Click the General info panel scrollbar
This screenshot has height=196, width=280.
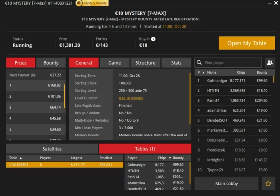pos(190,98)
